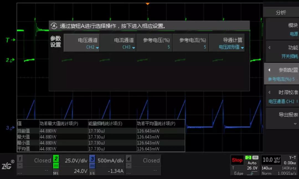The height and width of the screenshot is (179, 299).
Task: Select the 参考电流(%) parameter field
Action: click(x=190, y=43)
